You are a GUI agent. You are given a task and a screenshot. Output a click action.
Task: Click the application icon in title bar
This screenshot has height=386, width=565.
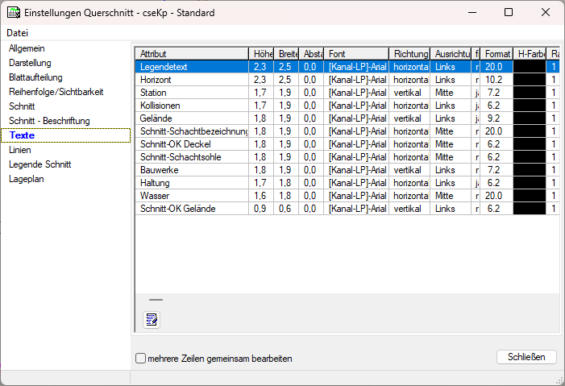[x=13, y=13]
